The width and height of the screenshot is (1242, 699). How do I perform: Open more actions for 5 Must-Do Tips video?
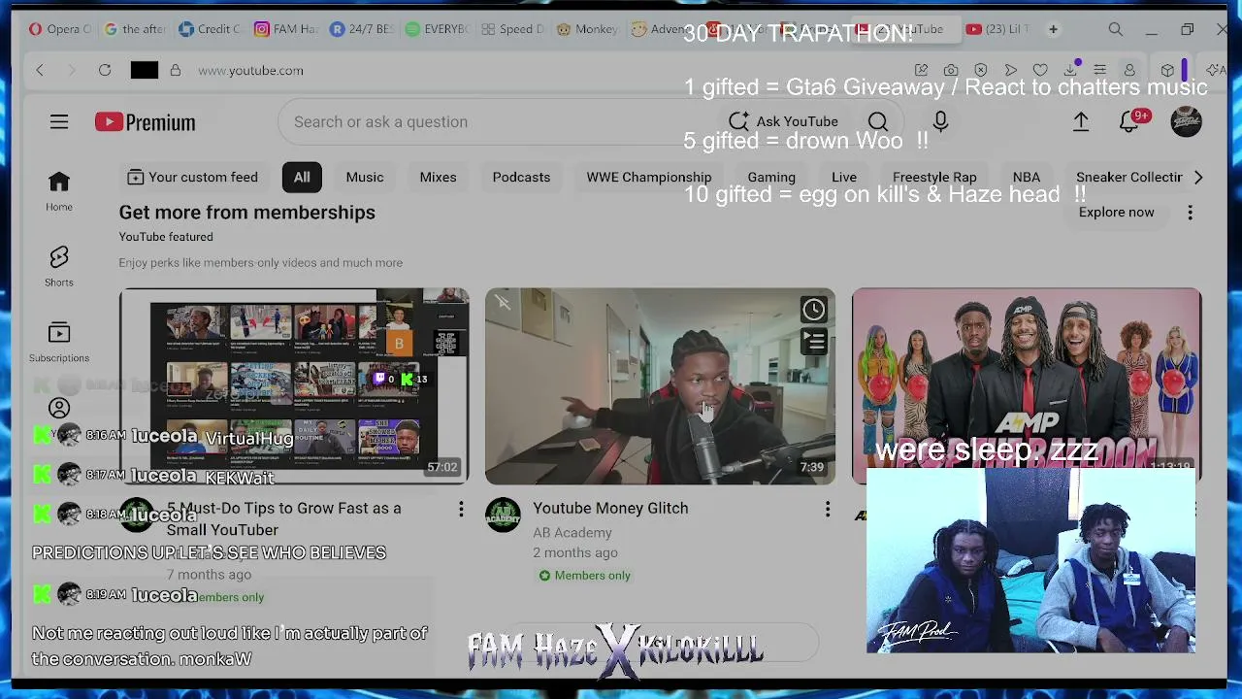click(x=461, y=509)
